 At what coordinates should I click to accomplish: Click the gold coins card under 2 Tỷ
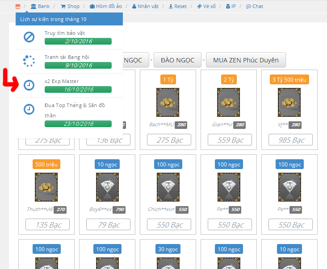[229, 102]
